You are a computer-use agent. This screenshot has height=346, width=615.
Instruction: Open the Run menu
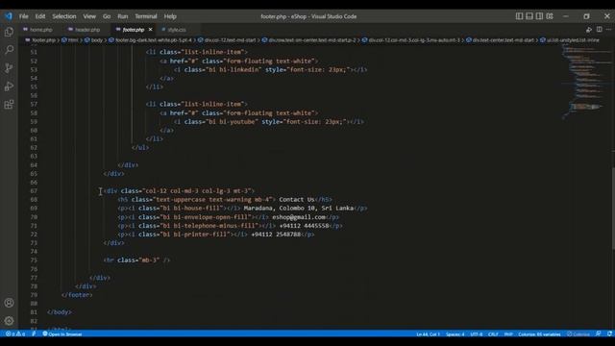pyautogui.click(x=122, y=16)
